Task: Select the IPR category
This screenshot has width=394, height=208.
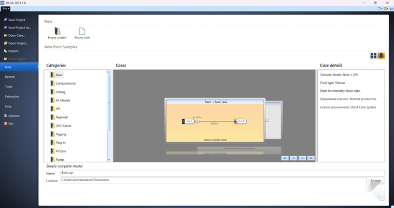Action: (55, 108)
